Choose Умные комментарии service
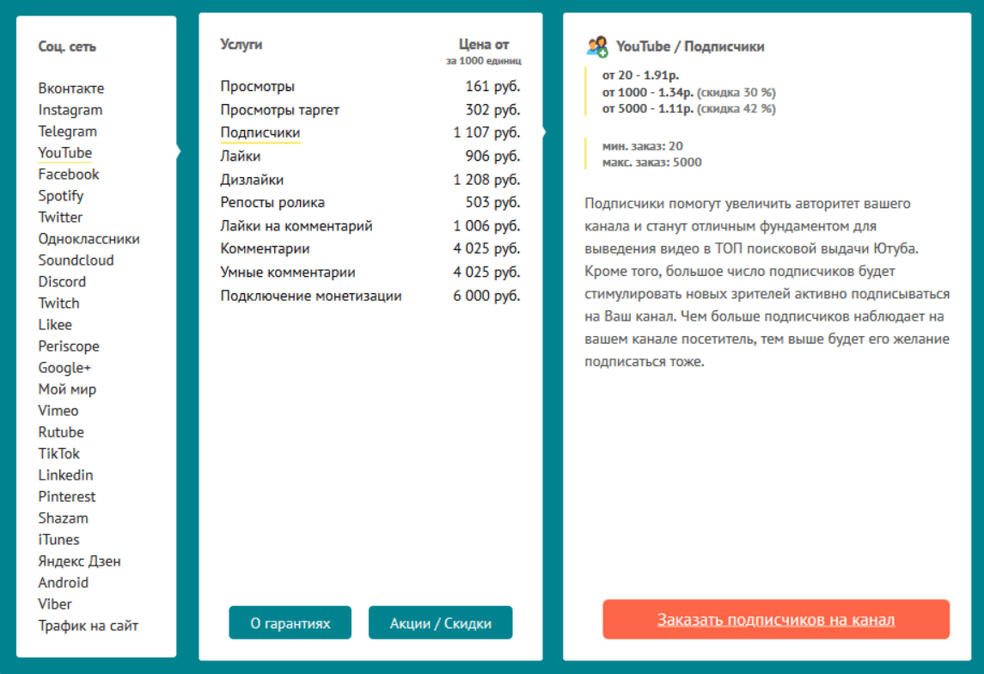 [x=287, y=272]
